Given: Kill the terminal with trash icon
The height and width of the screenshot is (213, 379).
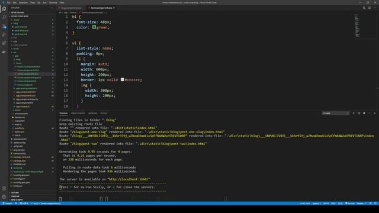Looking at the screenshot, I should 364,113.
